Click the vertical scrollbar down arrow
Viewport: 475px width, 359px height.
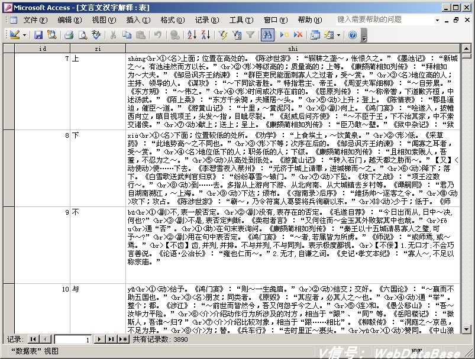pyautogui.click(x=466, y=329)
